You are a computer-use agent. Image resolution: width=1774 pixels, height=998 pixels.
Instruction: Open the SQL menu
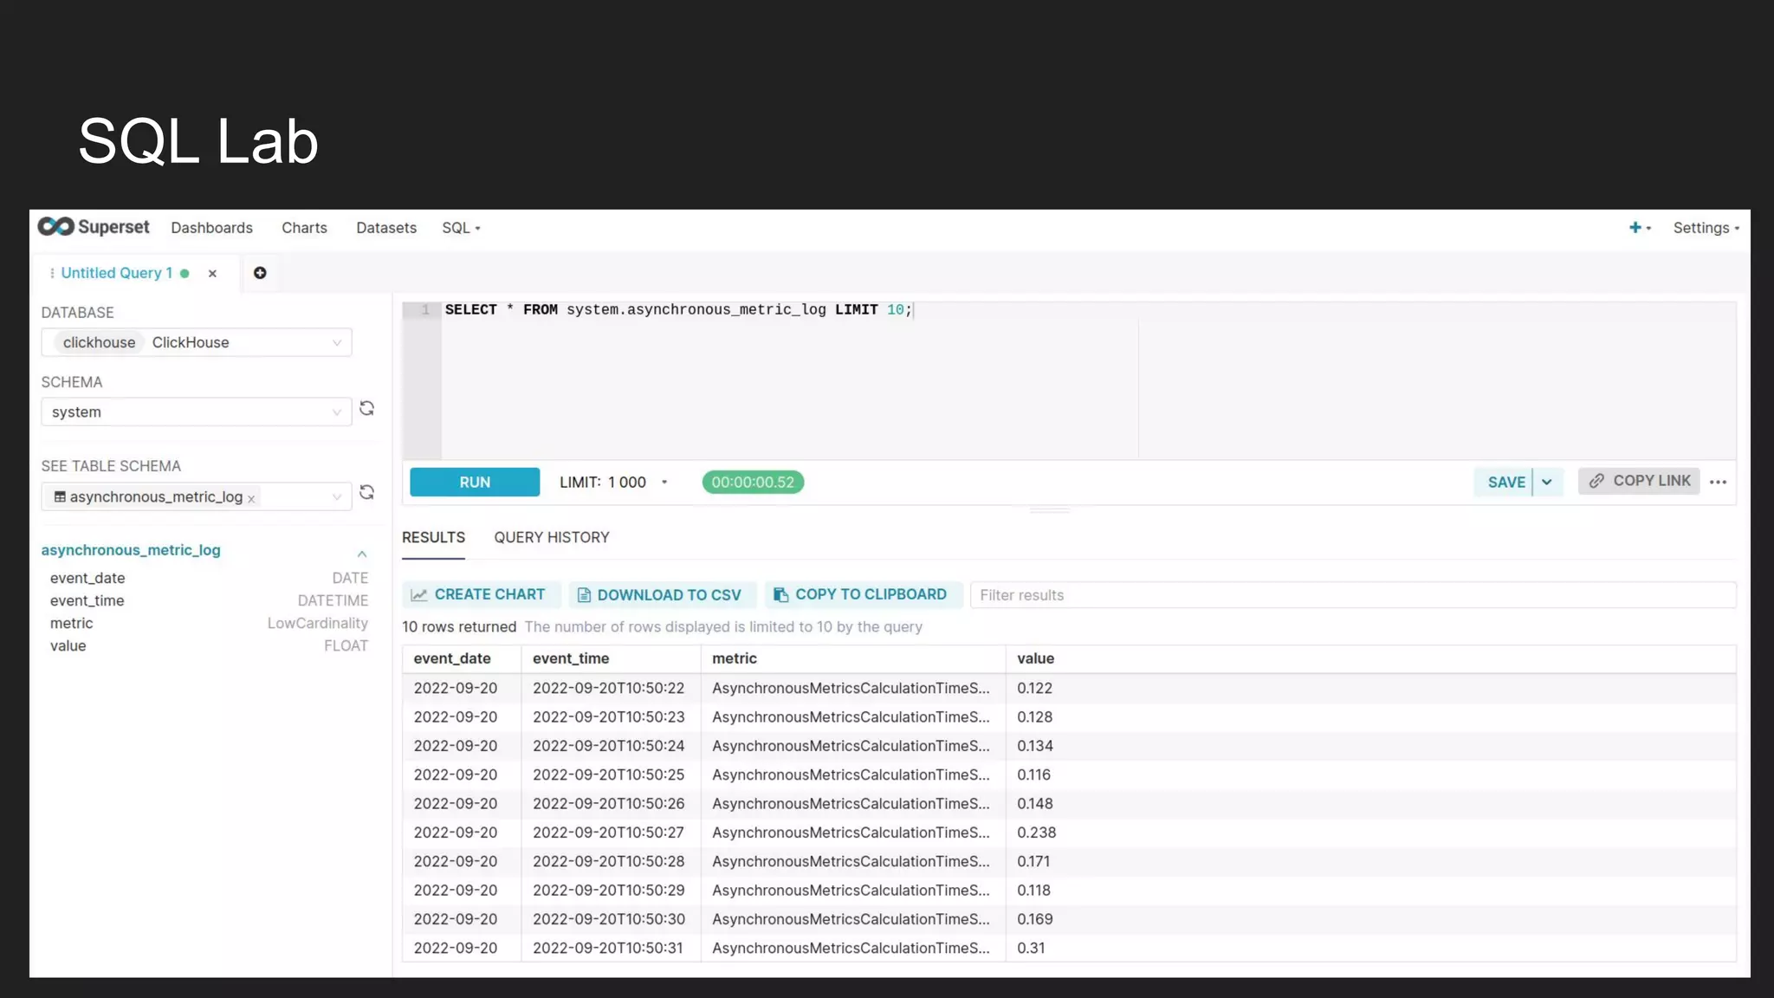pyautogui.click(x=460, y=228)
